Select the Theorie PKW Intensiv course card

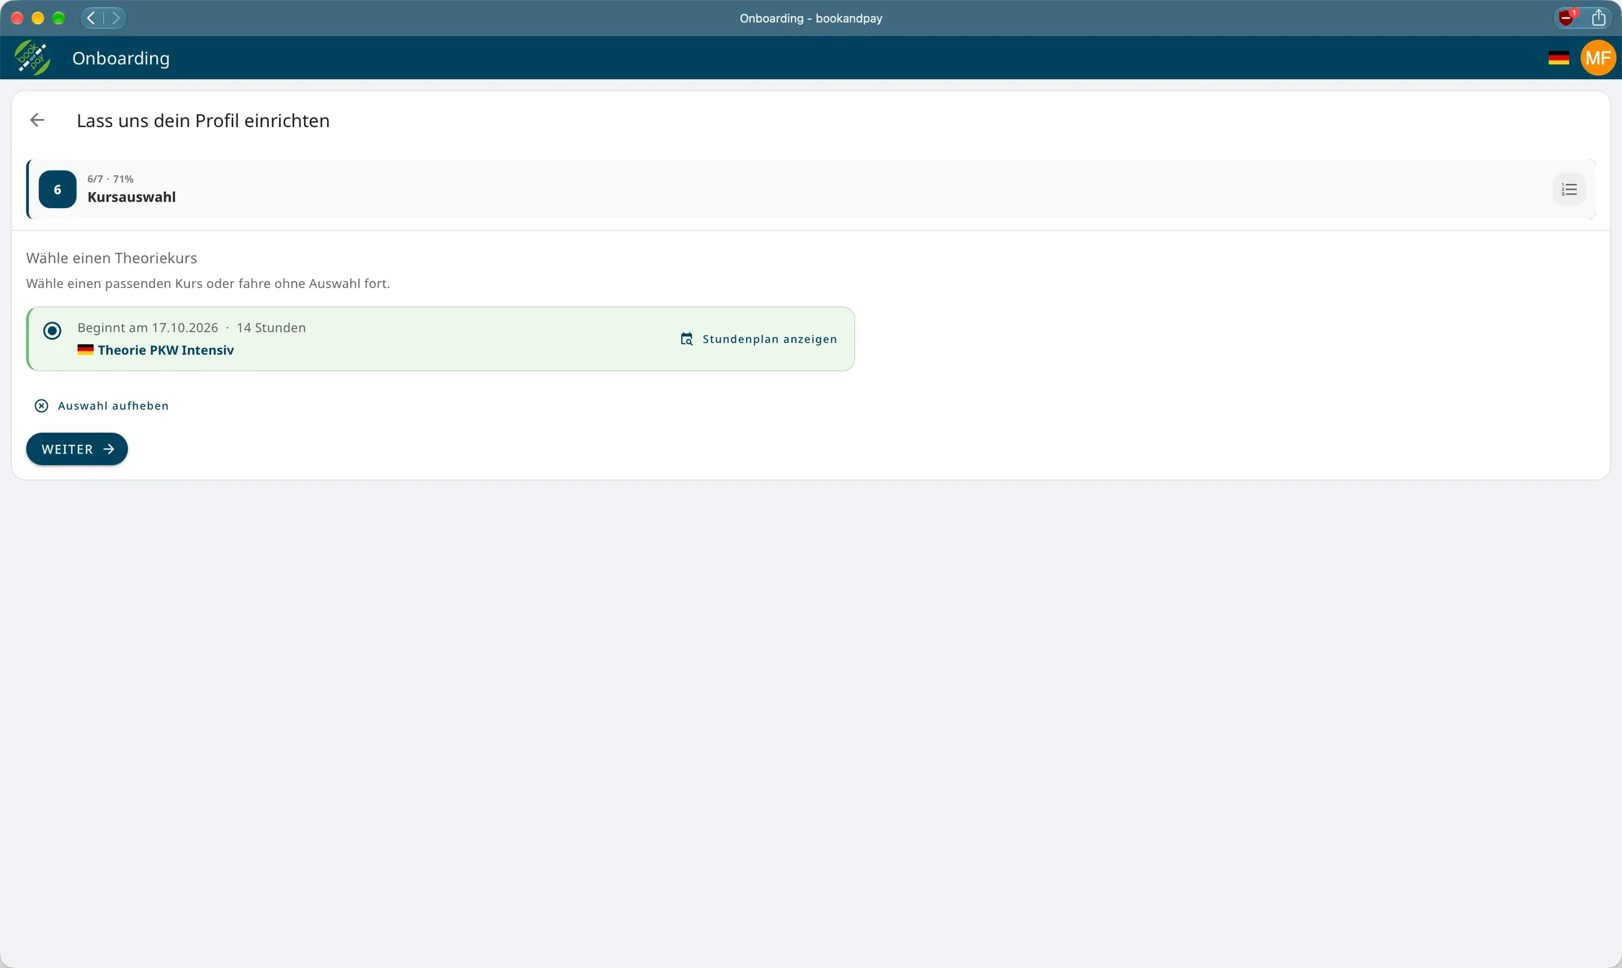[441, 339]
